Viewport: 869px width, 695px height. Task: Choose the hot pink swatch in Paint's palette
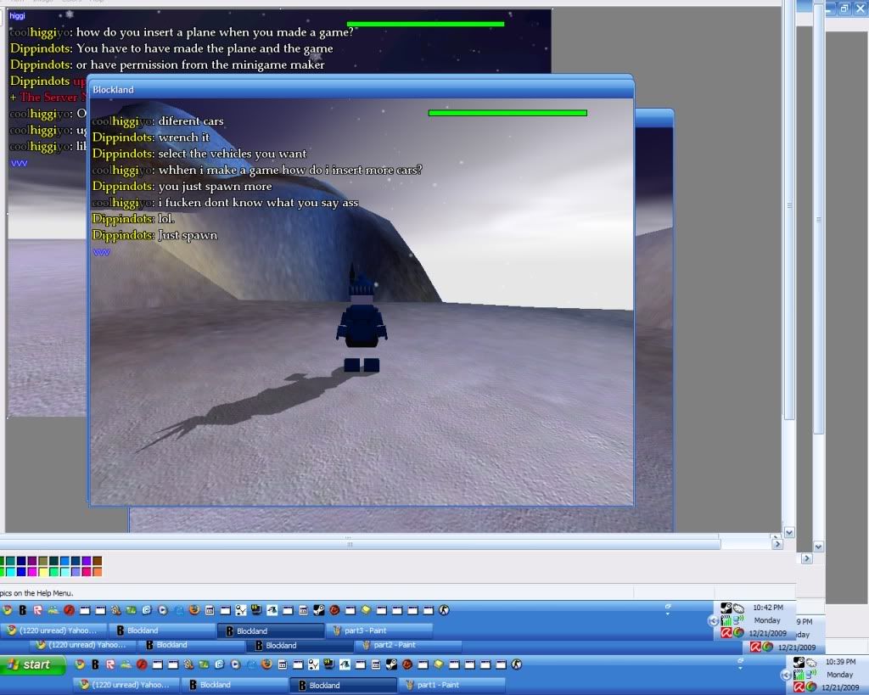pyautogui.click(x=87, y=571)
